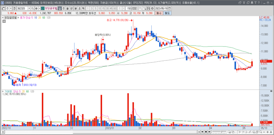The height and width of the screenshot is (135, 274).
Task: Click the crosshair line tool icon at bottom
Action: 240,132
